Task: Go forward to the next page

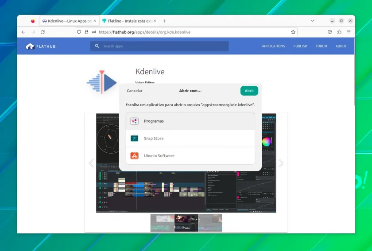Action: [33, 32]
